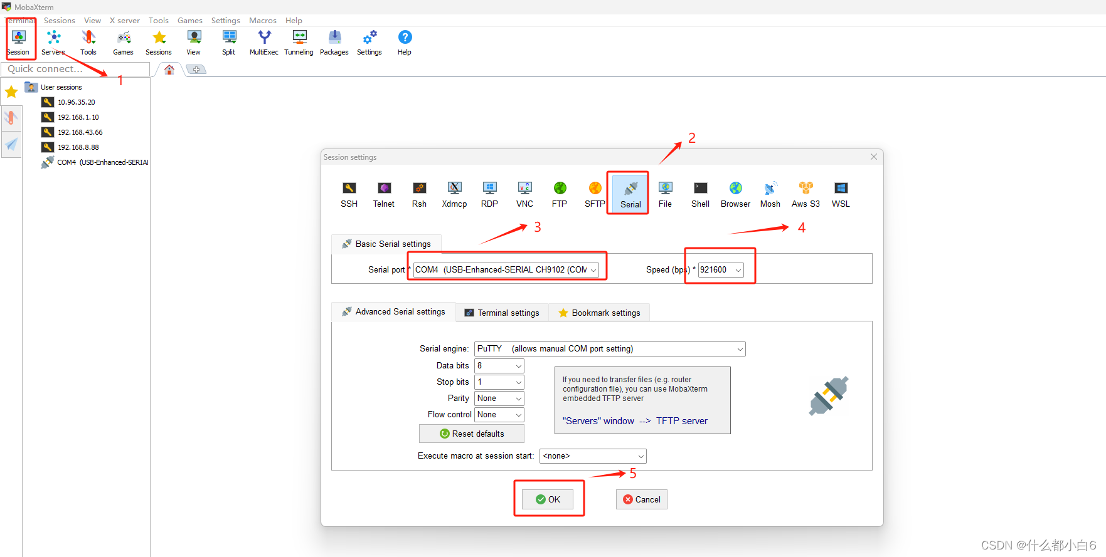Select SFTP session type
The width and height of the screenshot is (1106, 557).
595,194
